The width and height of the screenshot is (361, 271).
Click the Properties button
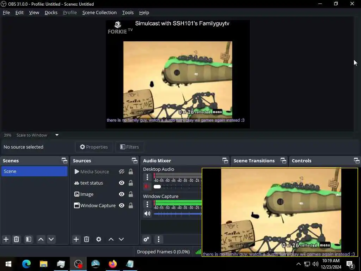94,147
